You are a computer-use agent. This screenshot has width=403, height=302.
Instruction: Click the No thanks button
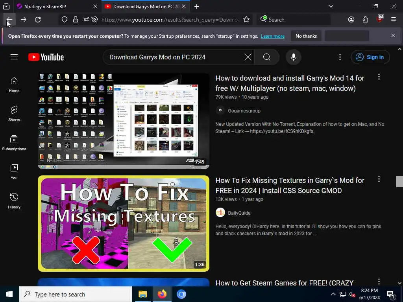point(306,36)
